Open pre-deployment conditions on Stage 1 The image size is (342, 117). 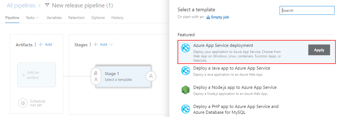pos(96,76)
